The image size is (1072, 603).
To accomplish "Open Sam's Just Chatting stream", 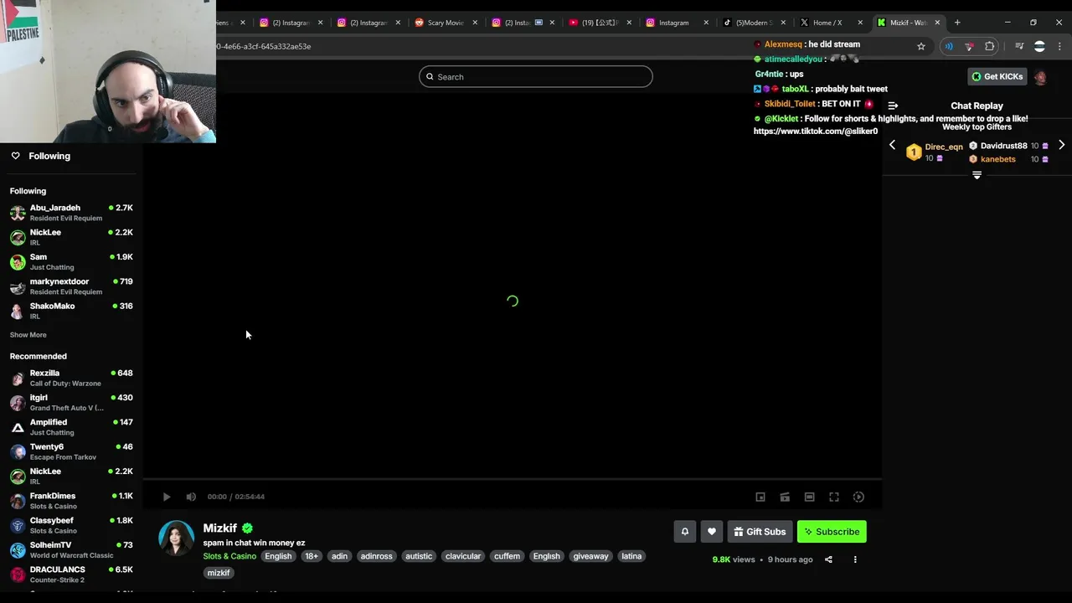I will 71,262.
